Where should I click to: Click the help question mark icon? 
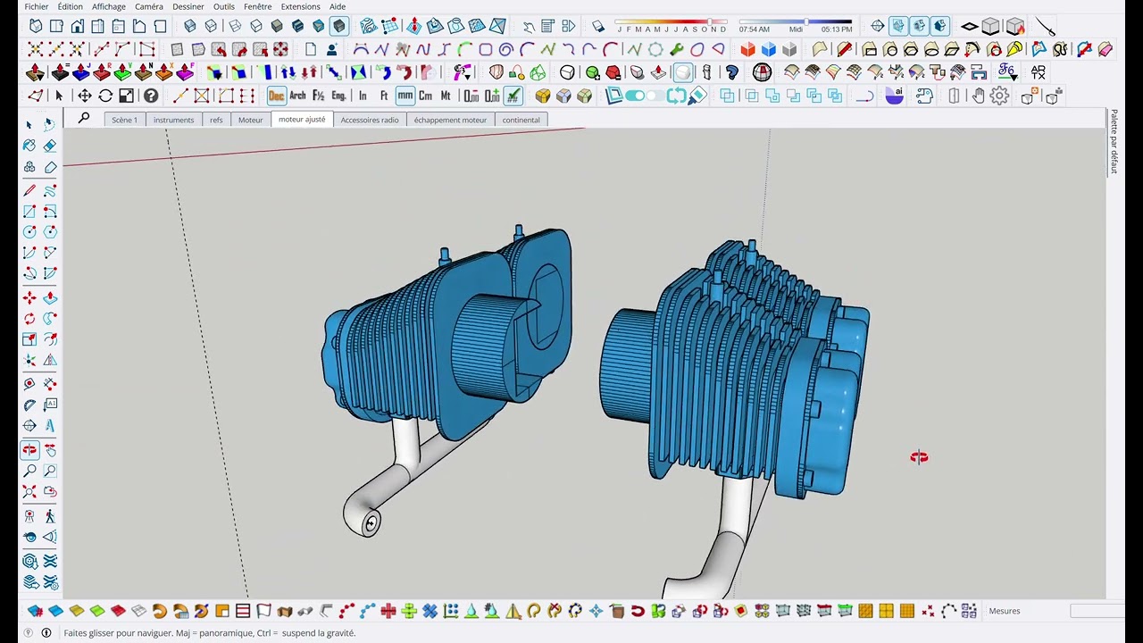pyautogui.click(x=151, y=96)
